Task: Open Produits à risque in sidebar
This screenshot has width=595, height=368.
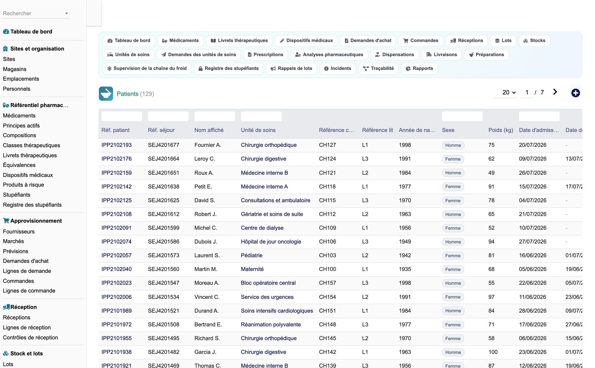Action: [x=24, y=185]
